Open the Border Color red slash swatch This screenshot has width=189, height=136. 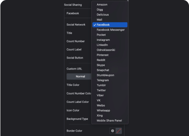pos(119,131)
